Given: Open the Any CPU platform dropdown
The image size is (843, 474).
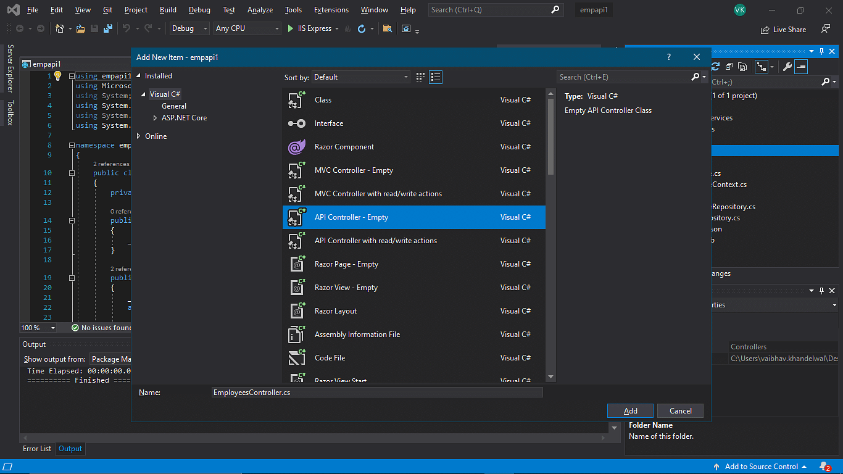Looking at the screenshot, I should pyautogui.click(x=247, y=28).
